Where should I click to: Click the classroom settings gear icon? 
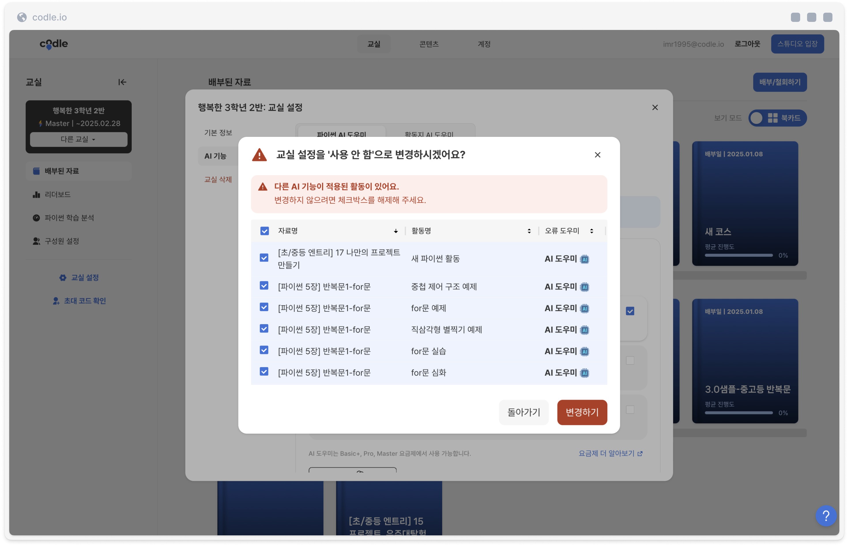(x=63, y=277)
